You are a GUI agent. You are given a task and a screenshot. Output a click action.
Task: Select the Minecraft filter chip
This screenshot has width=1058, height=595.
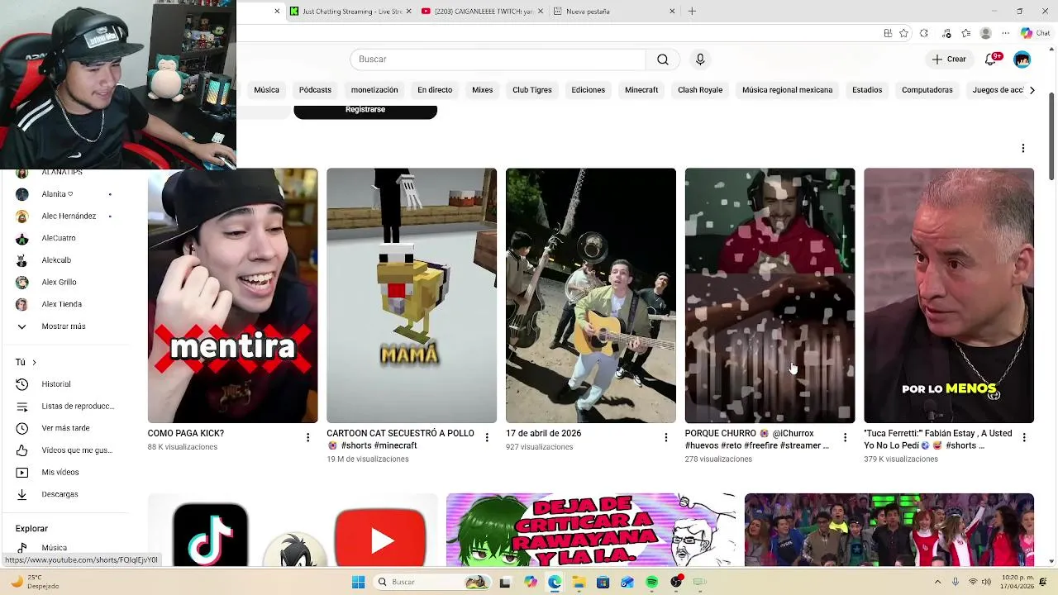641,90
